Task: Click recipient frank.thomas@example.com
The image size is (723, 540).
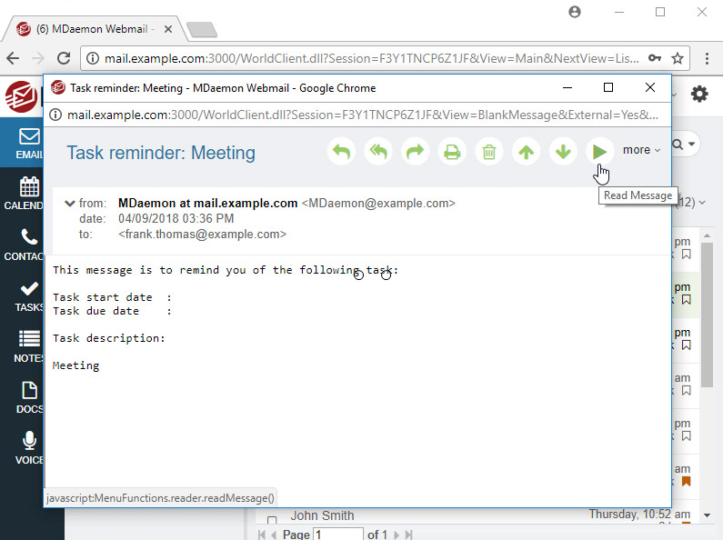Action: click(x=202, y=234)
